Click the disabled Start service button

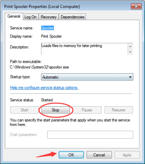pyautogui.click(x=24, y=110)
